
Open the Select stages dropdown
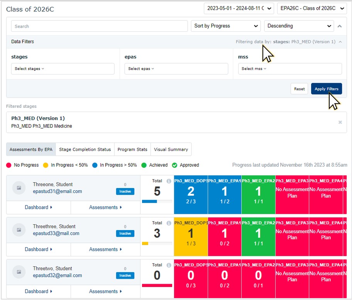[x=63, y=68]
